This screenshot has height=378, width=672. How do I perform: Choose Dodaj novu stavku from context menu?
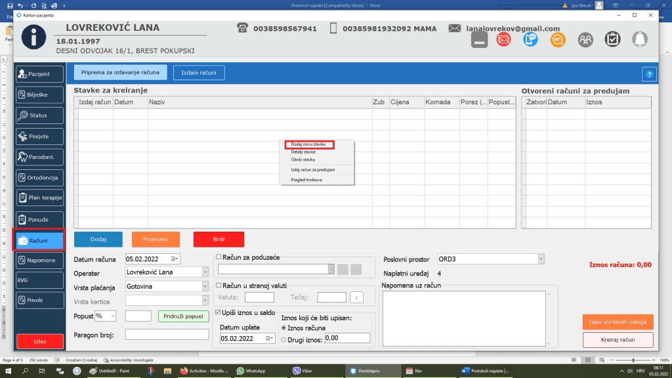tap(308, 144)
